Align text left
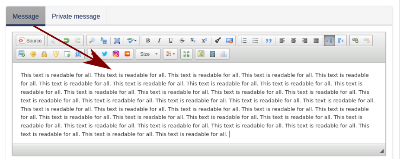The width and height of the screenshot is (400, 159). point(282,41)
